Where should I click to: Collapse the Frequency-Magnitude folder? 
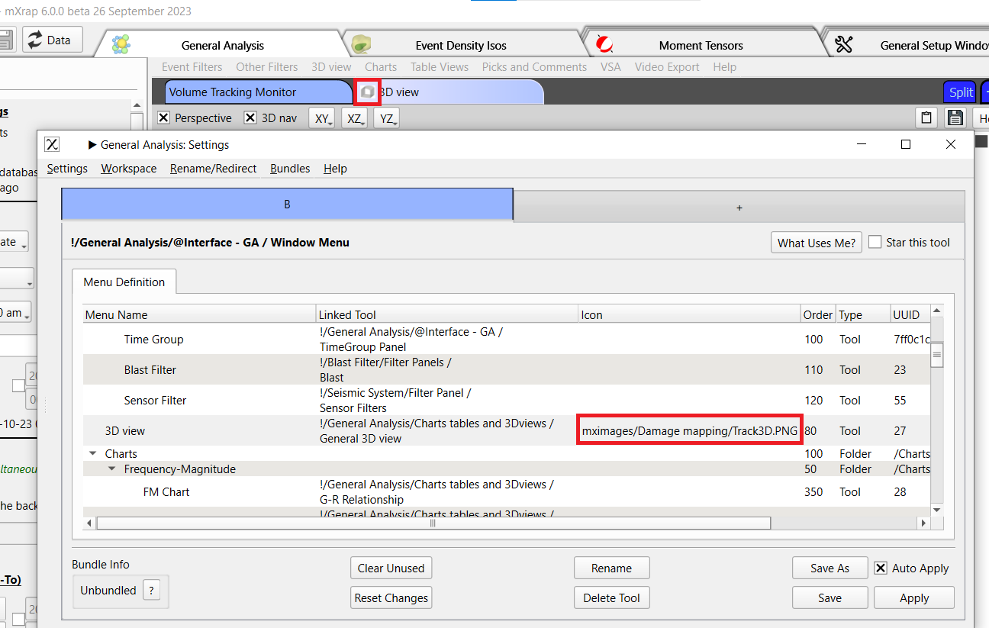pyautogui.click(x=112, y=469)
